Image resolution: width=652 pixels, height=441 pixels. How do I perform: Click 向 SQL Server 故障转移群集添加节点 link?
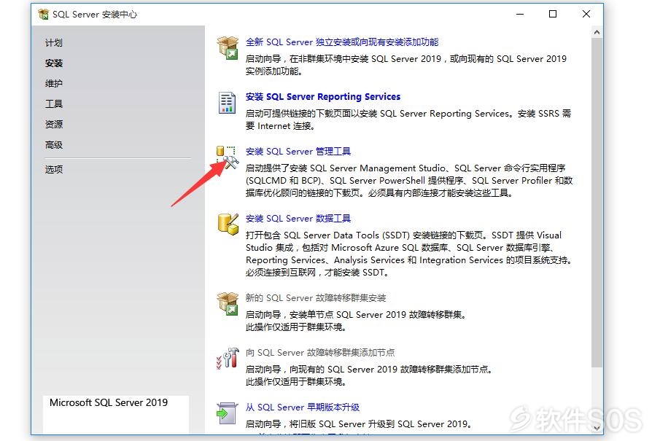click(x=319, y=353)
